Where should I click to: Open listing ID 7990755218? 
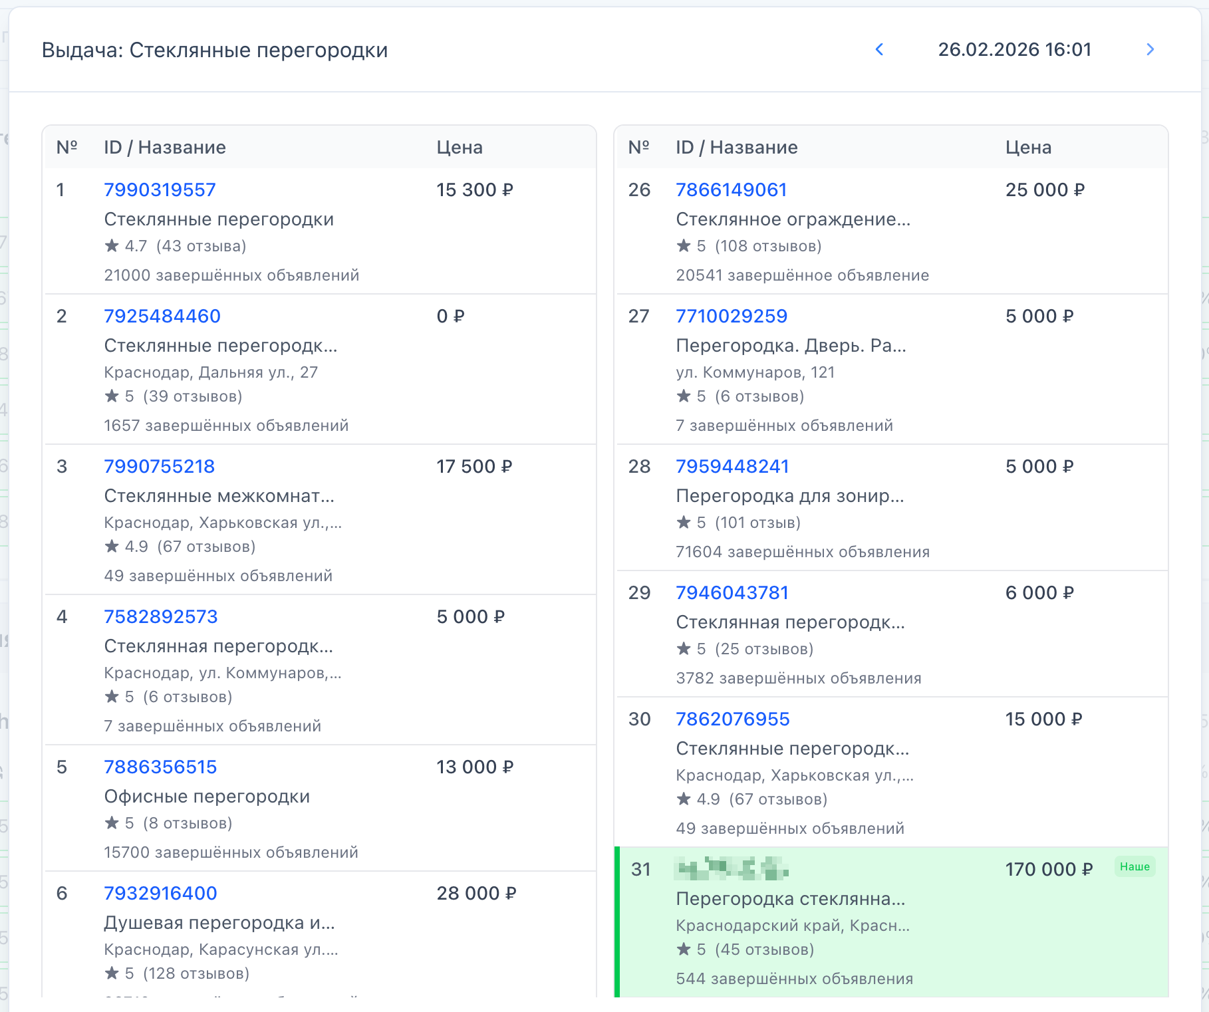(x=160, y=467)
